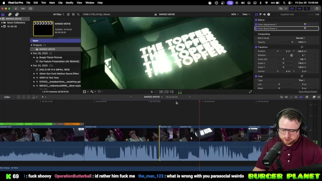The width and height of the screenshot is (322, 181).
Task: Adjust the Scale (All) slider
Action: (284, 59)
